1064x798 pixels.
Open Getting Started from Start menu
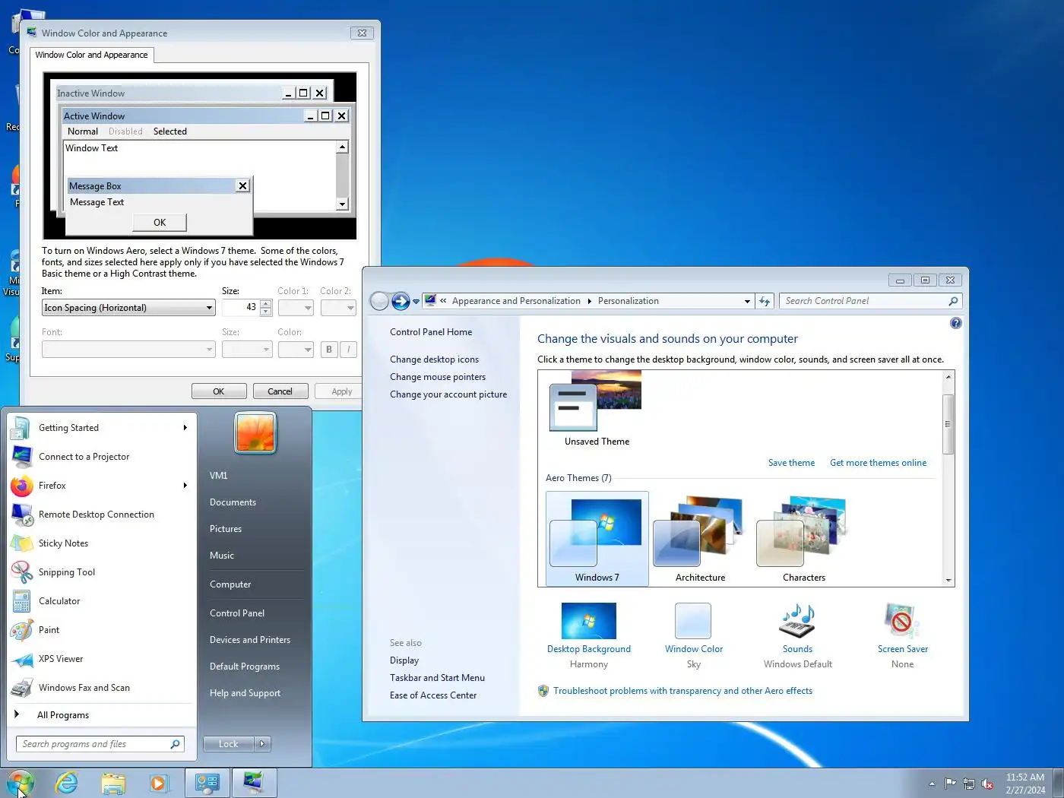(100, 428)
